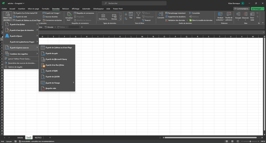Click Consolider tool
Image resolution: width=266 pixels, height=143 pixels.
click(x=195, y=13)
